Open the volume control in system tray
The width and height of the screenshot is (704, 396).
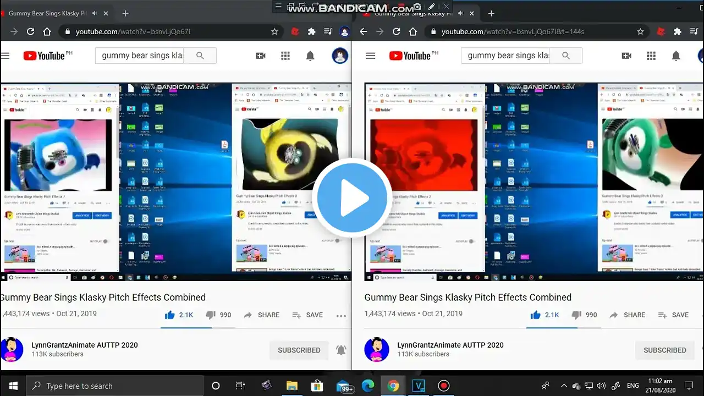(x=602, y=386)
